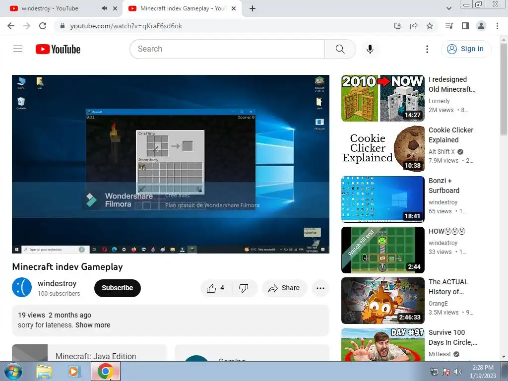Screen dimensions: 508x381
Task: Close the Minecraft indev Gameplay tab
Action: (234, 8)
